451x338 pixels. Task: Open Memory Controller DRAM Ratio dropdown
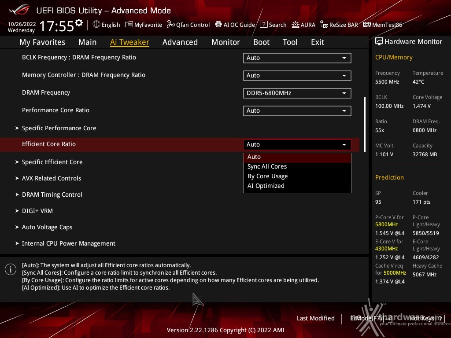coord(297,76)
